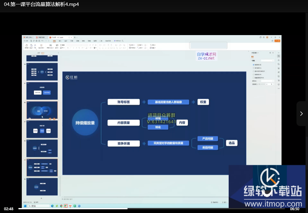Select the 持续播放量 mind map slide thumbnail

tap(42, 167)
